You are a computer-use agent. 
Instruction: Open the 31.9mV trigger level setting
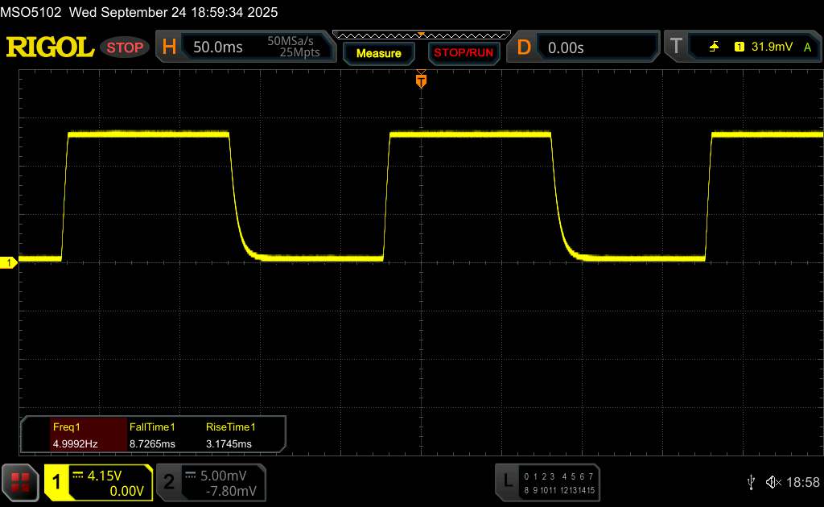pos(771,47)
